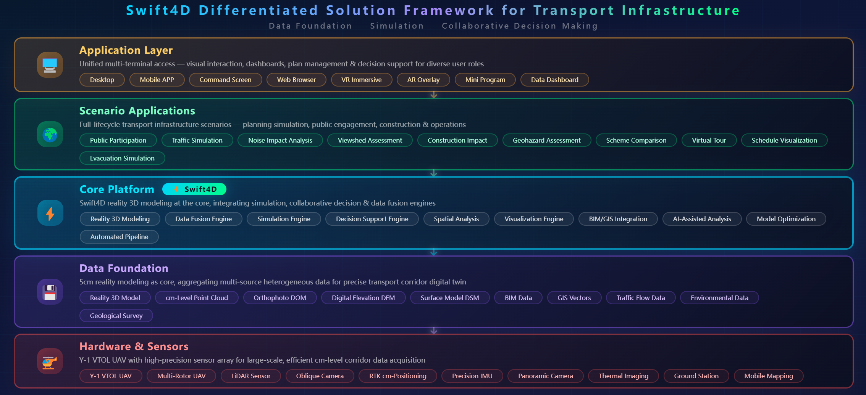Select the Command Screen tag
The image size is (866, 395).
click(x=225, y=80)
